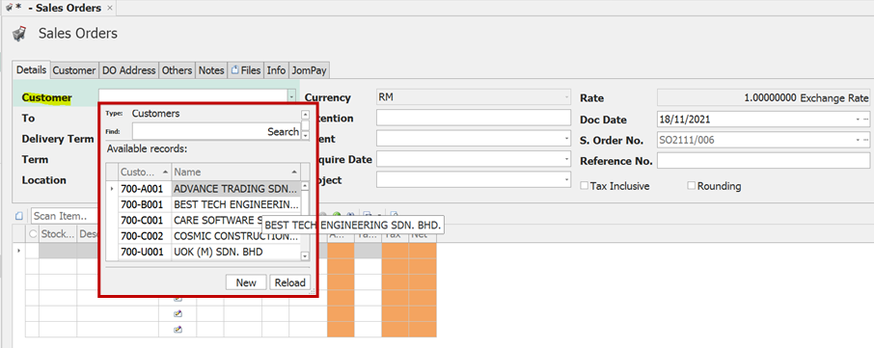This screenshot has width=874, height=348.
Task: Select BEST TECH ENGINEERIN... name cell
Action: tap(236, 204)
